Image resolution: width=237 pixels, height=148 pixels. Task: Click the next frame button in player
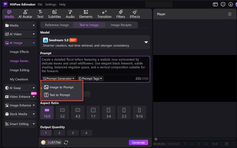(199, 144)
